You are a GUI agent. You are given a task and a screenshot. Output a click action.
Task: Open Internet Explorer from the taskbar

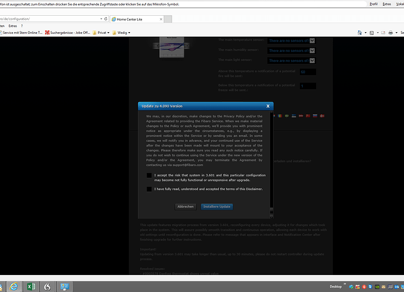tap(13, 287)
